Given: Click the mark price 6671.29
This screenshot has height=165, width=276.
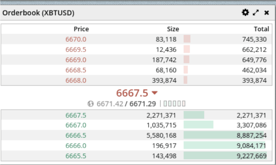Looking at the screenshot, I should [143, 104].
